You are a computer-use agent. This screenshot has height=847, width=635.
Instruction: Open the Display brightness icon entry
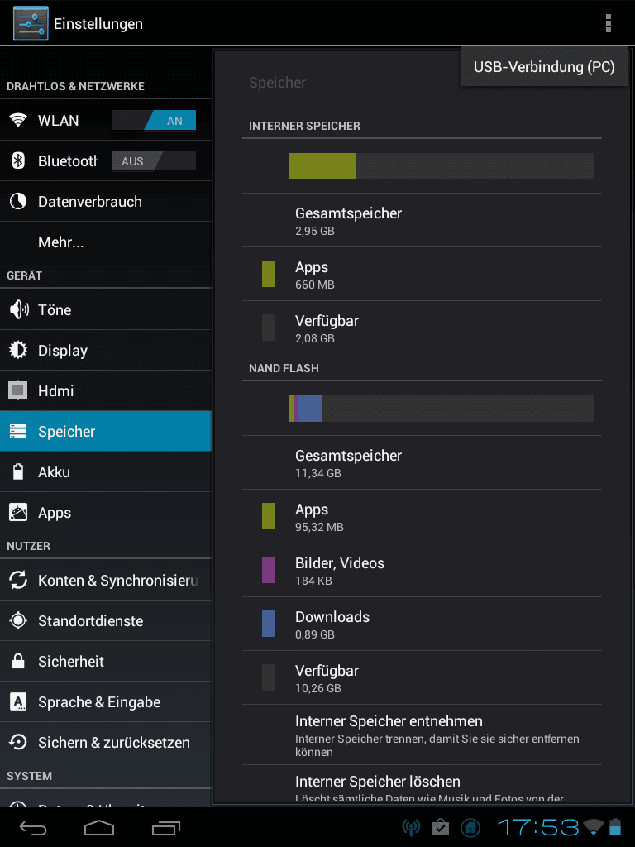[18, 350]
